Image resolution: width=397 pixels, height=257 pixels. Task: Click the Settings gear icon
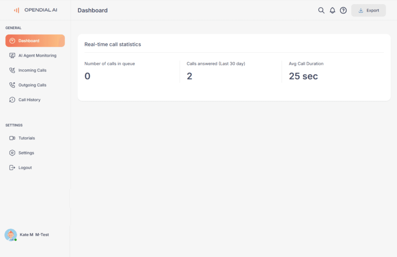[x=12, y=153]
